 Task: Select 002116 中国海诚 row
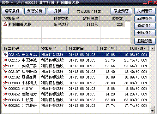point(76,60)
